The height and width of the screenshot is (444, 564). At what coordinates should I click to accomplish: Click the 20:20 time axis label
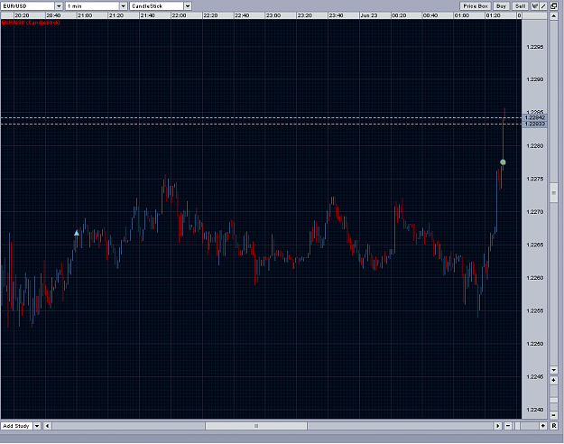pyautogui.click(x=22, y=15)
